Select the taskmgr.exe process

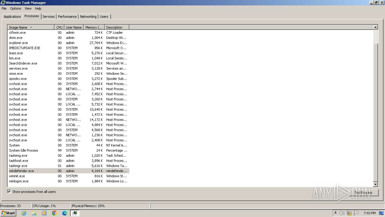coord(68,166)
